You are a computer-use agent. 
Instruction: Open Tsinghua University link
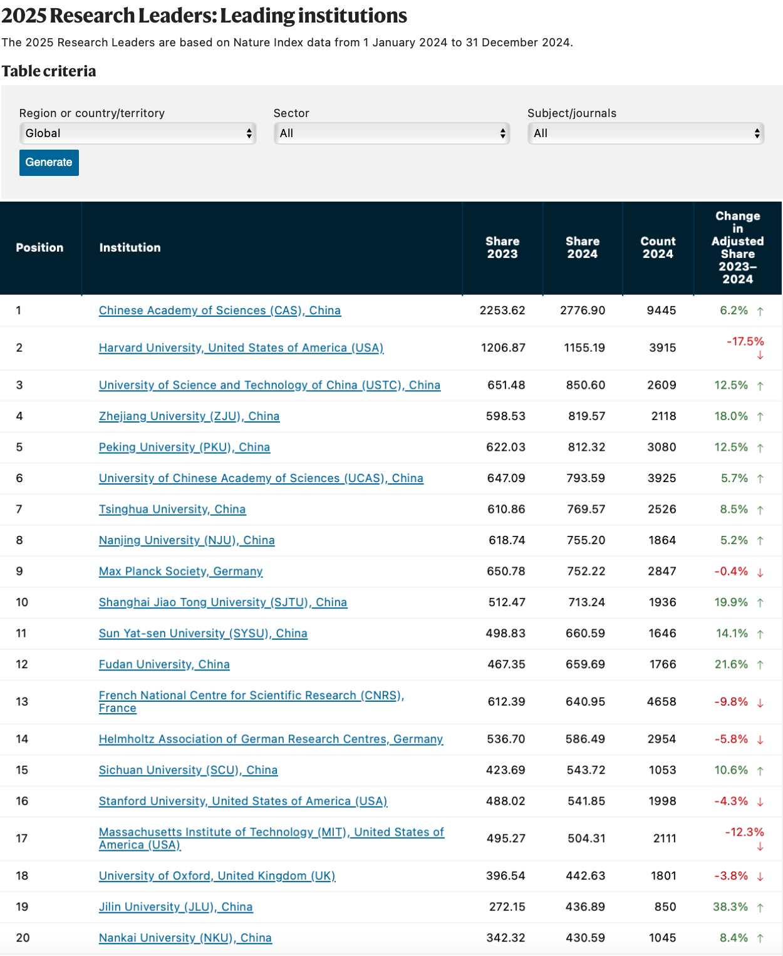172,510
